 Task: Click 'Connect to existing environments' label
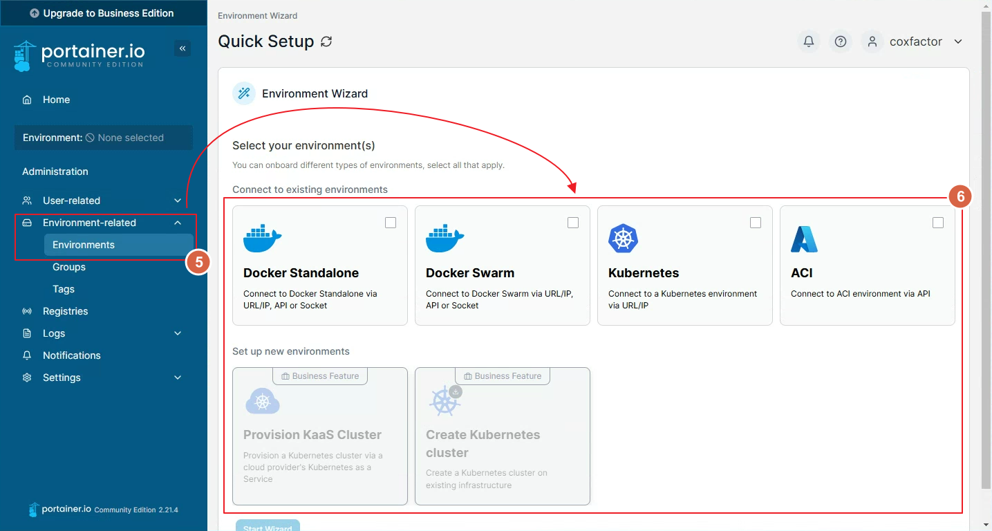tap(310, 189)
